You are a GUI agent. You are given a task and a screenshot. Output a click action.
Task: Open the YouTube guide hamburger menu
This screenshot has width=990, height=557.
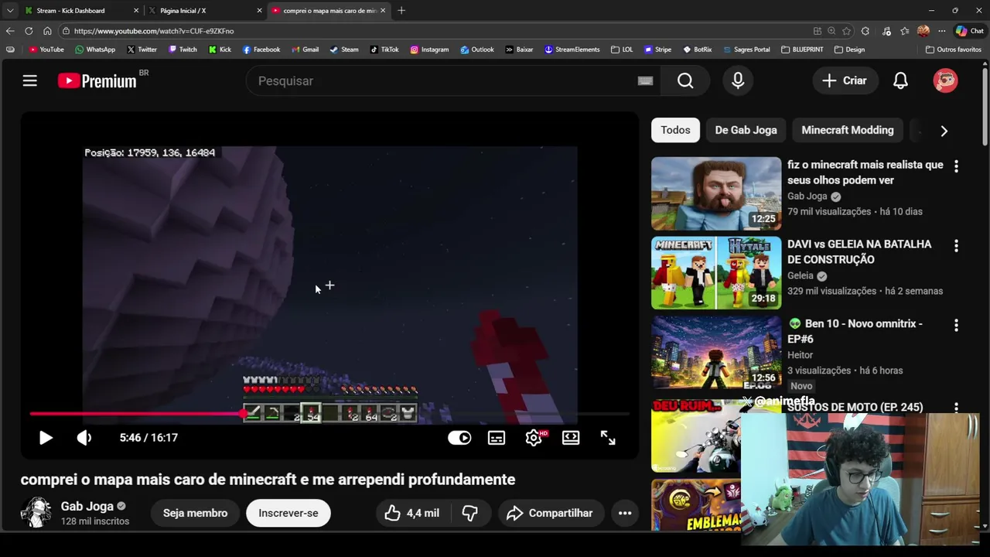click(29, 80)
